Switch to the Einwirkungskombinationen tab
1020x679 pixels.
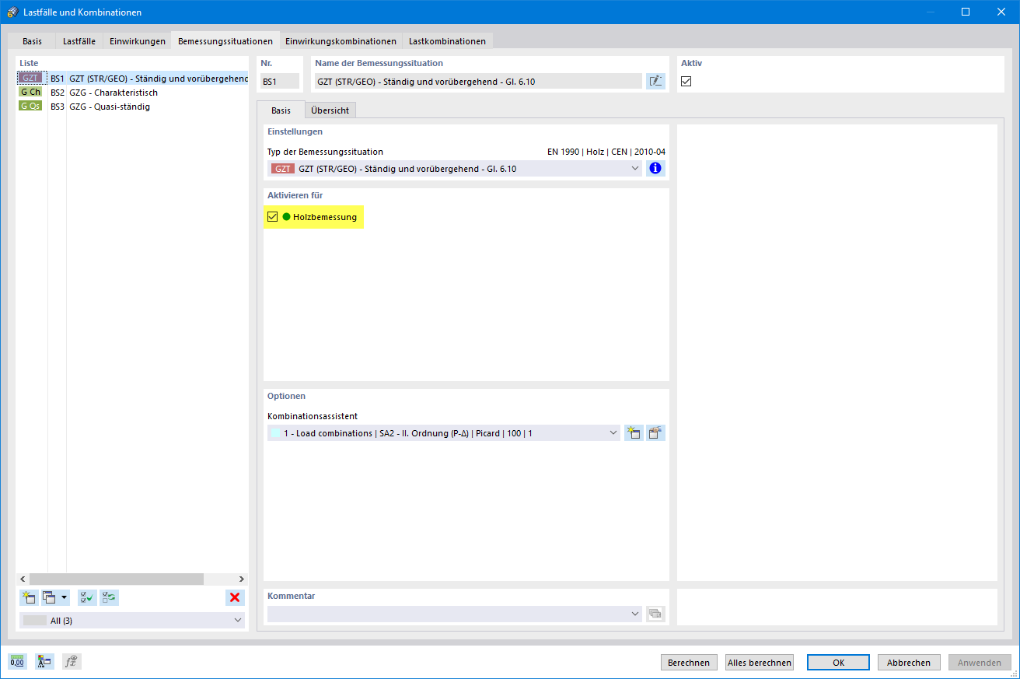(341, 41)
